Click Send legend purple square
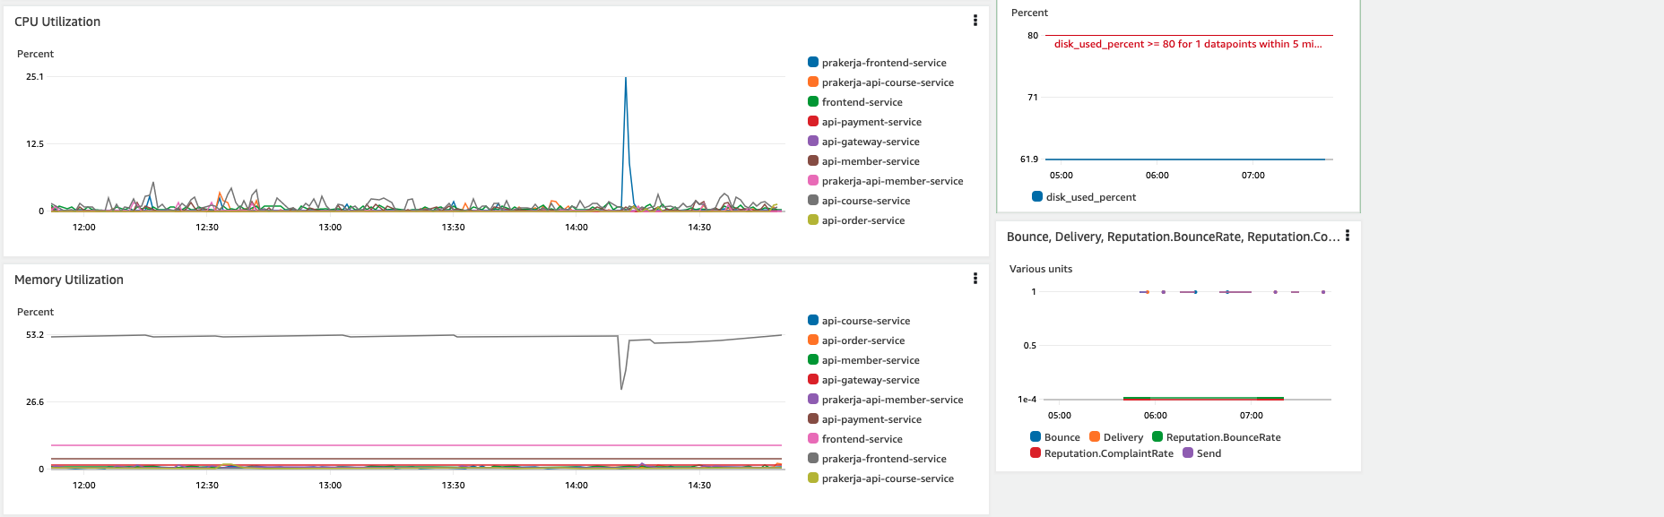1664x517 pixels. click(1188, 453)
